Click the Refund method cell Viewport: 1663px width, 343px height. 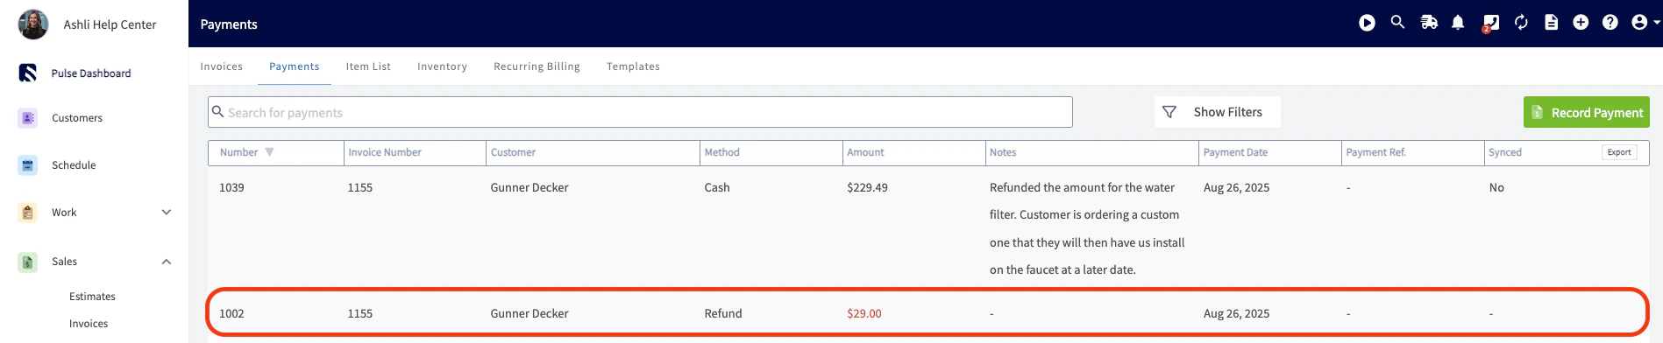pos(723,313)
